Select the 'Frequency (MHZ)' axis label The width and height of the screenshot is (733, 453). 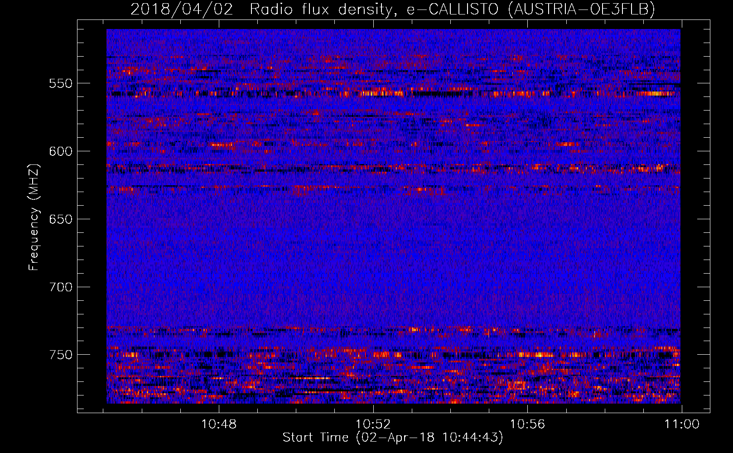34,217
